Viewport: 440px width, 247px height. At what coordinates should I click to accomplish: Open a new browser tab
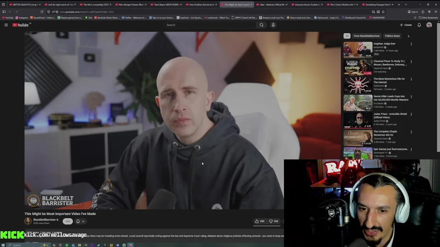coord(399,4)
